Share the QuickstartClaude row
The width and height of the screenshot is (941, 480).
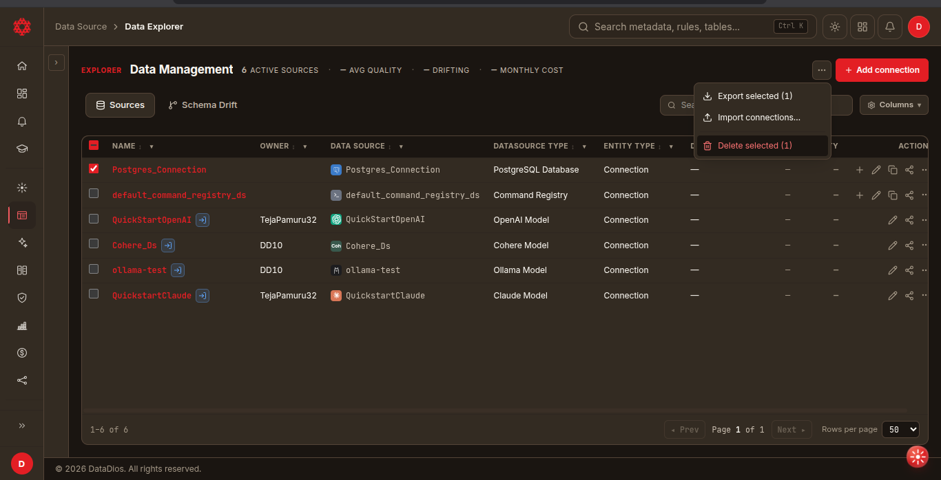click(909, 296)
